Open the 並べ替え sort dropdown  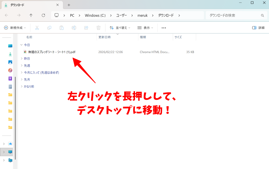[x=120, y=28]
